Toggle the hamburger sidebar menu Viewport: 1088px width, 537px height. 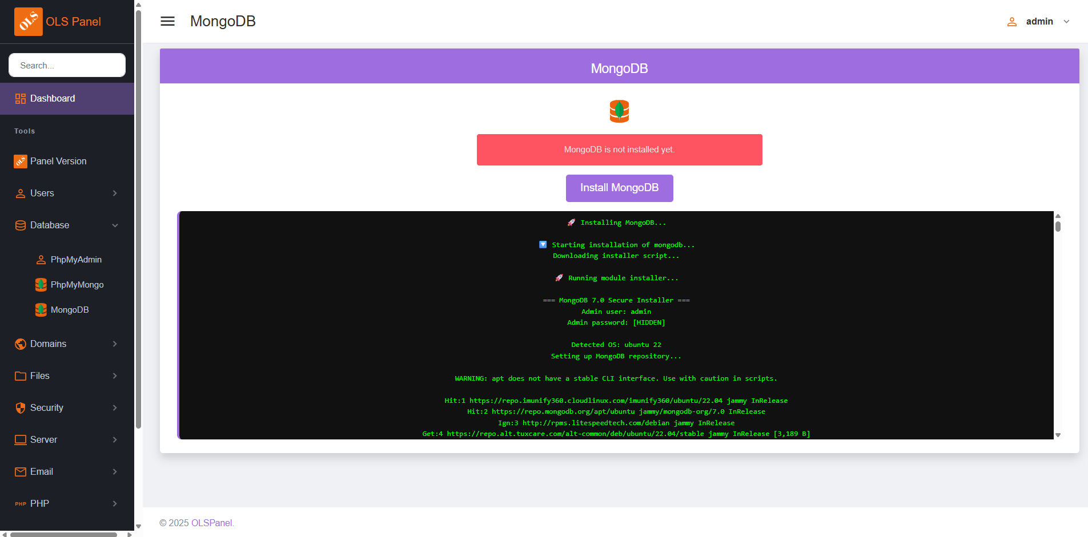167,21
